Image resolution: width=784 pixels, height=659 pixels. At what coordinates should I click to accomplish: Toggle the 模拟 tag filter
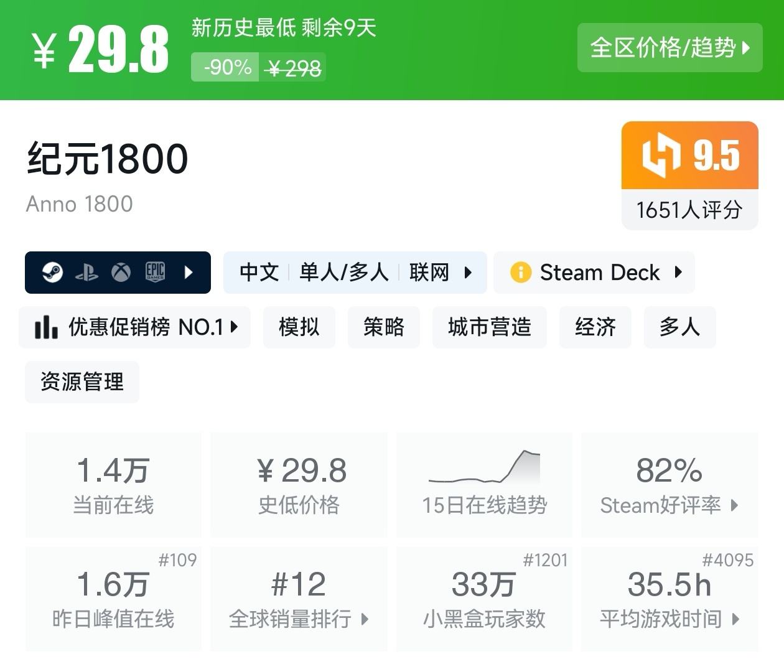pos(299,327)
